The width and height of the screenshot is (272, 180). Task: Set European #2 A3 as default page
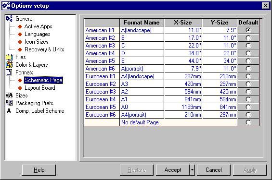pyautogui.click(x=248, y=84)
